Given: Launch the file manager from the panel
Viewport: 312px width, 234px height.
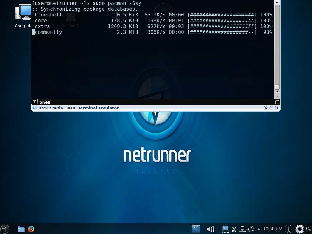Looking at the screenshot, I should click(x=21, y=229).
